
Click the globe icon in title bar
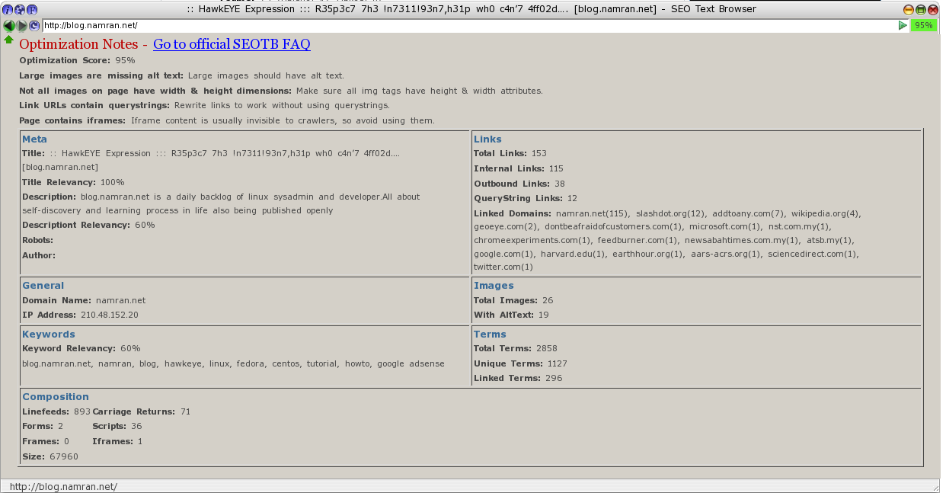pos(20,10)
